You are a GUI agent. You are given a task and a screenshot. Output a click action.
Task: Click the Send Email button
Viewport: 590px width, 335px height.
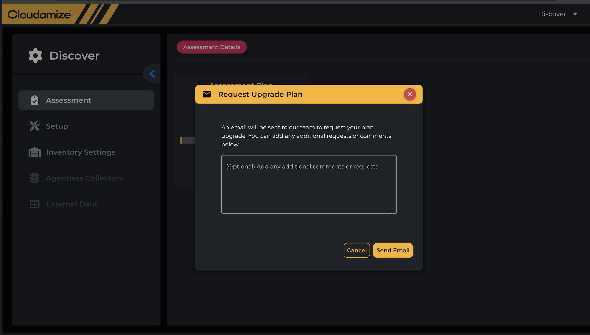(393, 250)
